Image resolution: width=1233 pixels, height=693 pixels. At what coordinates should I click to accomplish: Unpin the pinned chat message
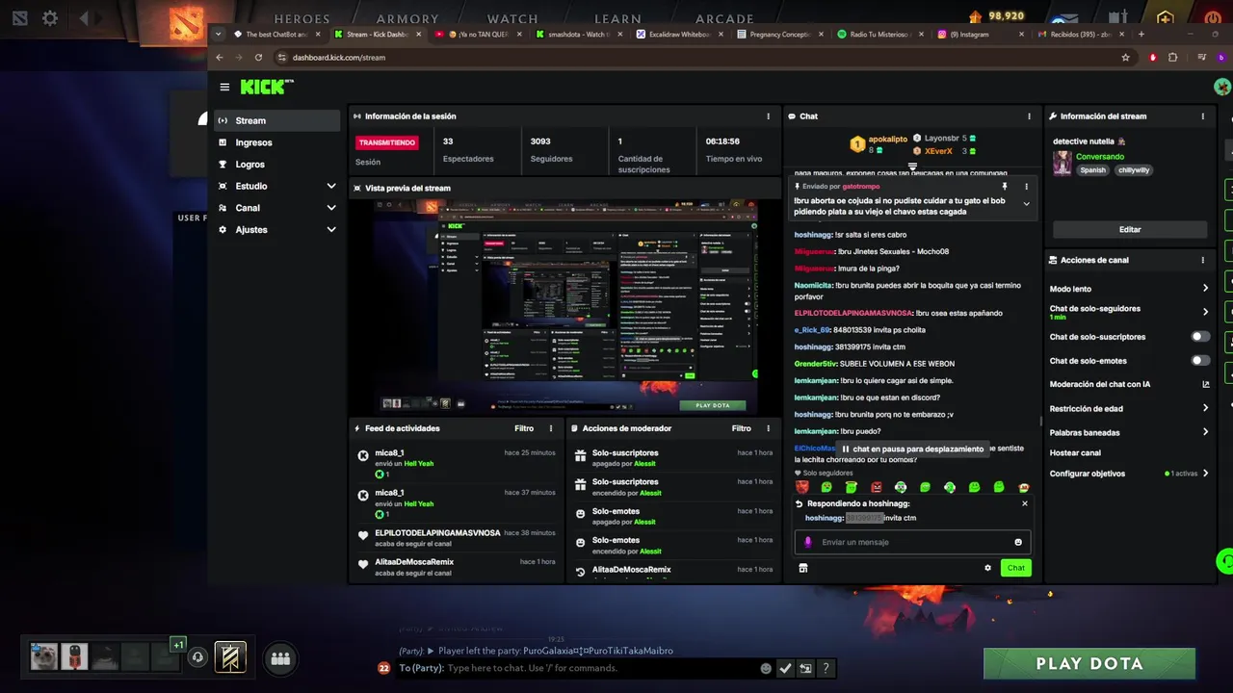pyautogui.click(x=1005, y=187)
